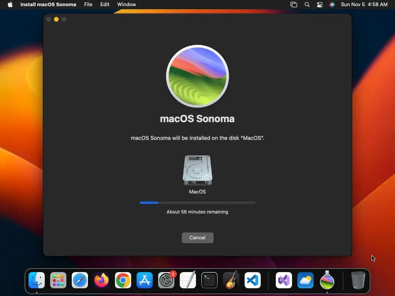
Task: Click the 'macOS Sonoma' heading
Action: pos(197,119)
